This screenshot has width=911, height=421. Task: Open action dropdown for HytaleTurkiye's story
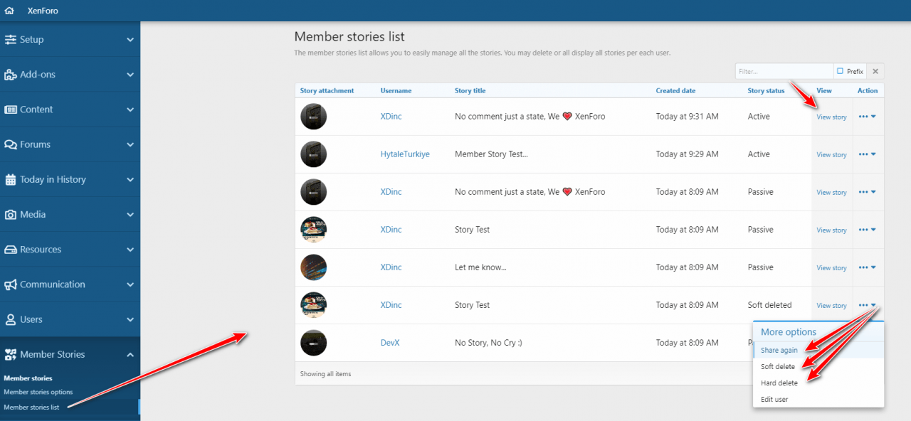[x=867, y=154]
